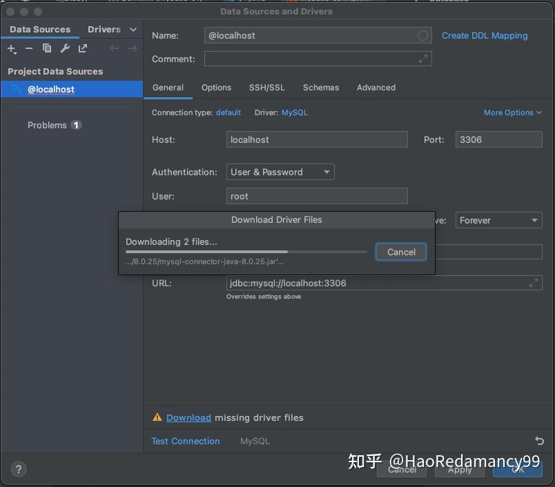Click into the Name field

(x=318, y=35)
